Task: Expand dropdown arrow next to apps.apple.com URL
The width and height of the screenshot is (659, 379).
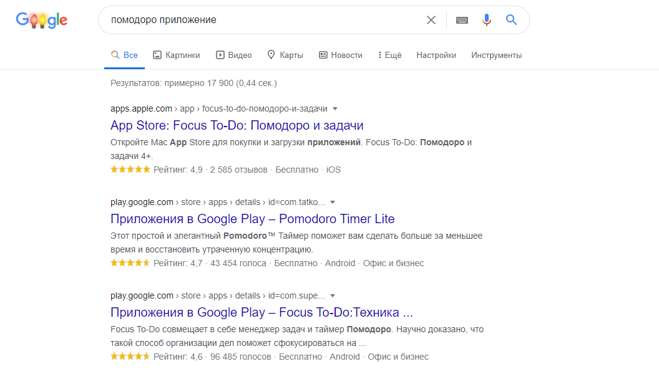Action: point(335,108)
